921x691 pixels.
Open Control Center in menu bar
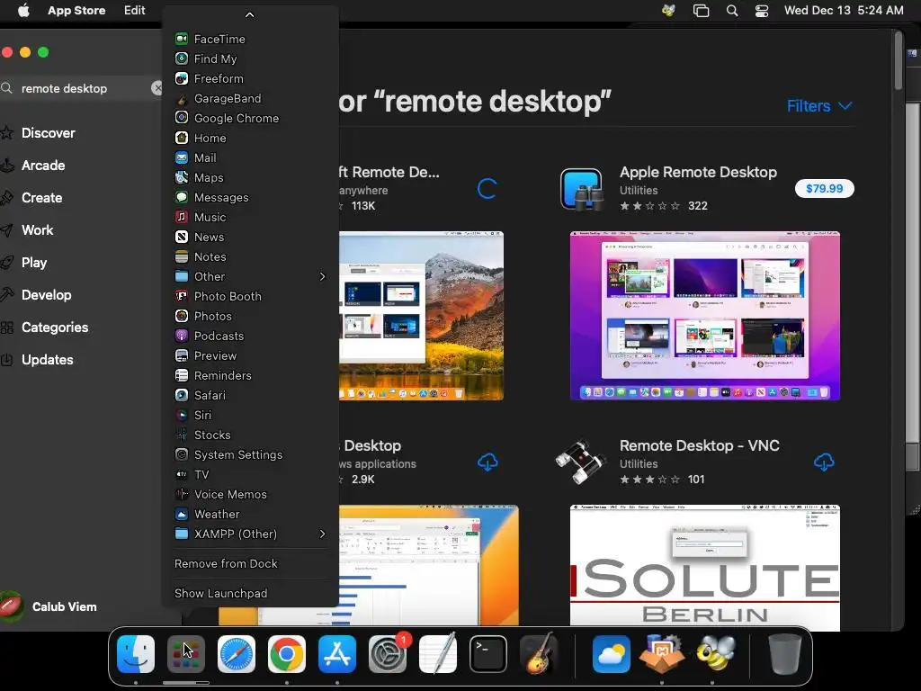click(762, 11)
